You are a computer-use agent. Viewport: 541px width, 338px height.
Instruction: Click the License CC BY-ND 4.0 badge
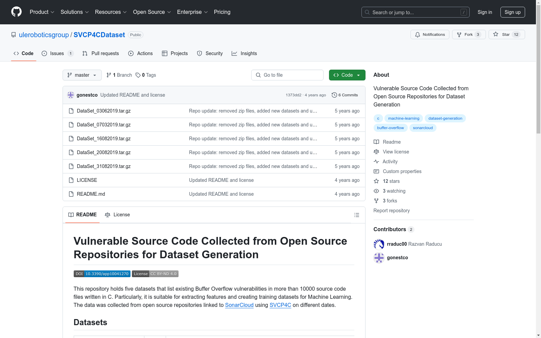pyautogui.click(x=155, y=274)
